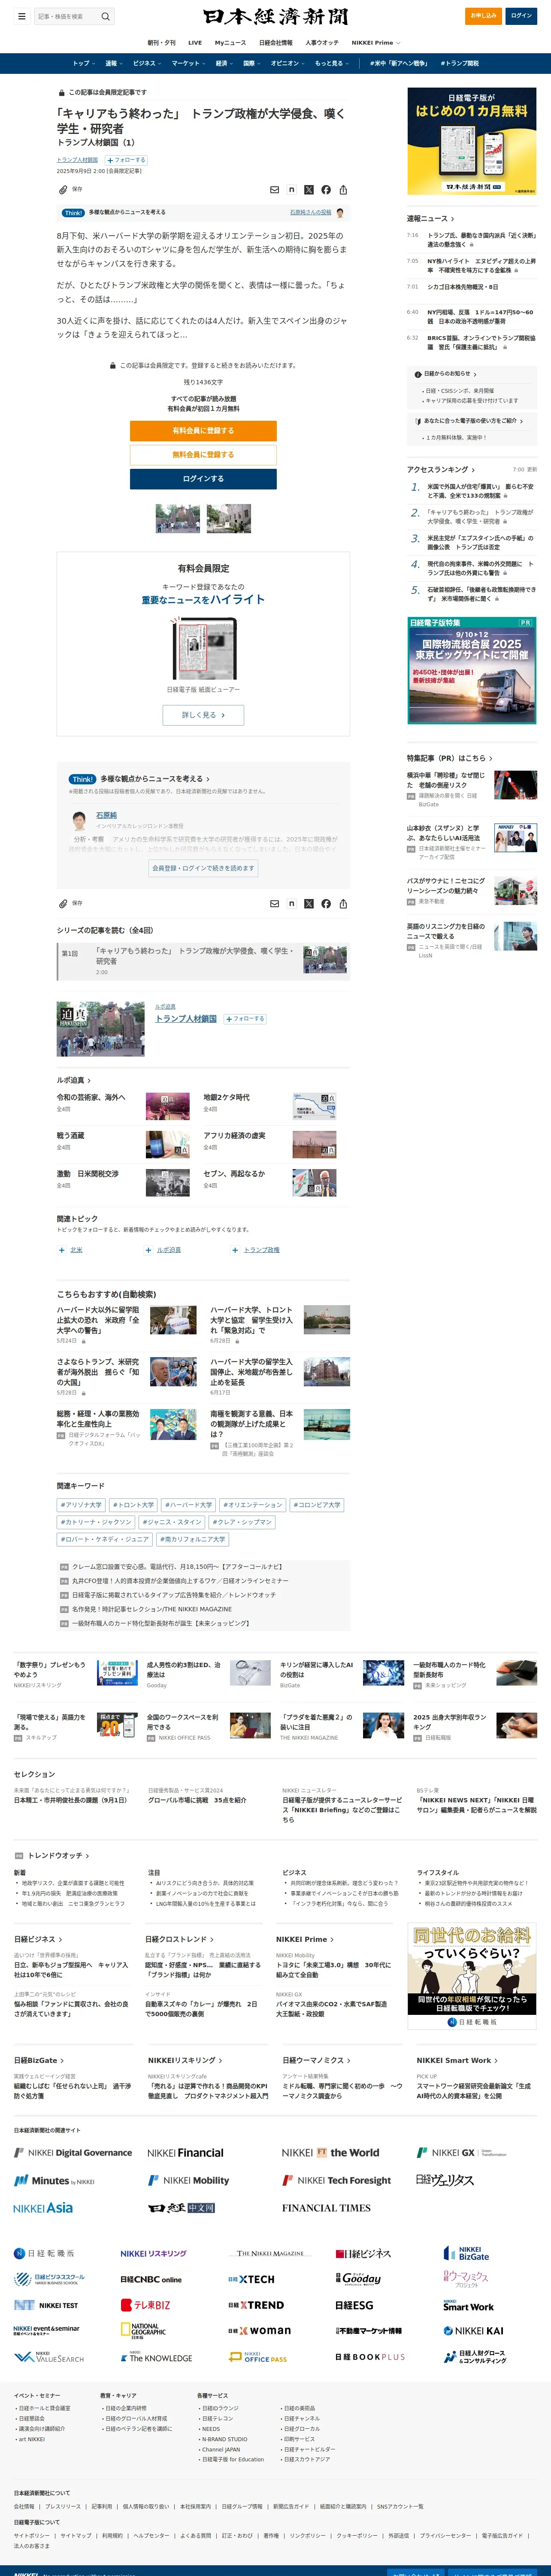Share by mail icon below the article date
This screenshot has width=551, height=2576.
(x=274, y=190)
